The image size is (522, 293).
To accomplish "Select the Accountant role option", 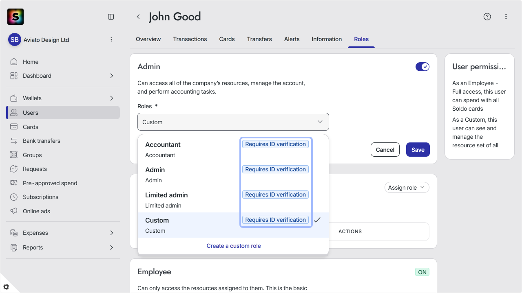I will pos(233,149).
